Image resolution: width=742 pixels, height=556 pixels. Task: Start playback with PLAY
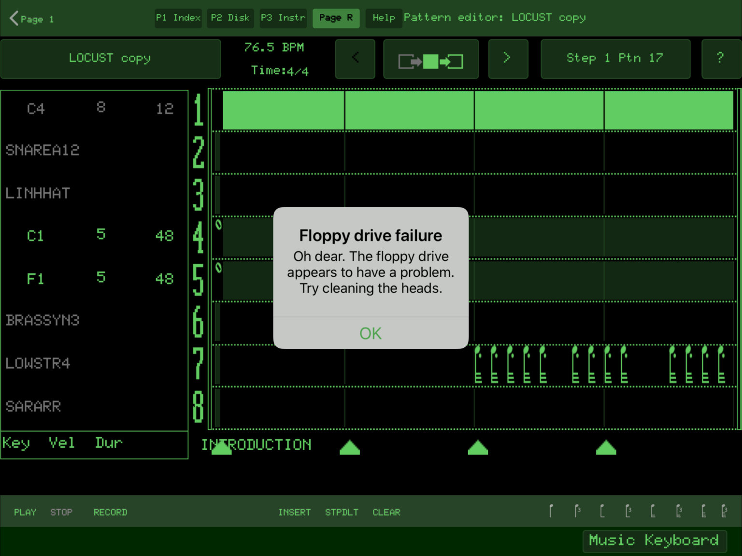click(25, 512)
